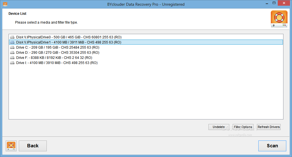This screenshot has height=157, width=292.
Task: Select Drive F: 8388 KB entry
Action: (146, 58)
